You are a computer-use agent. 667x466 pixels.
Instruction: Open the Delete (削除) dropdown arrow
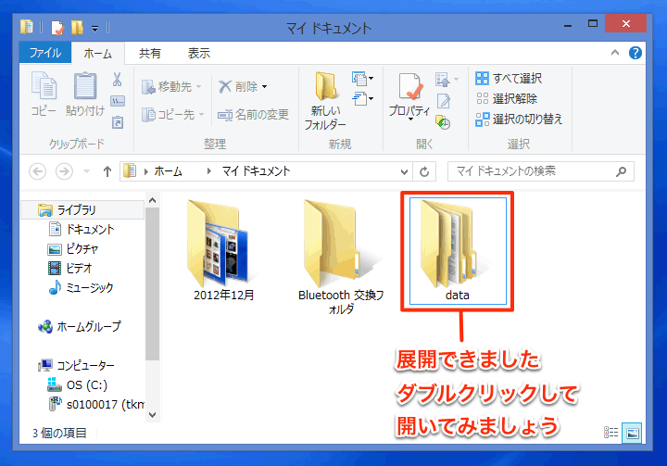(265, 87)
